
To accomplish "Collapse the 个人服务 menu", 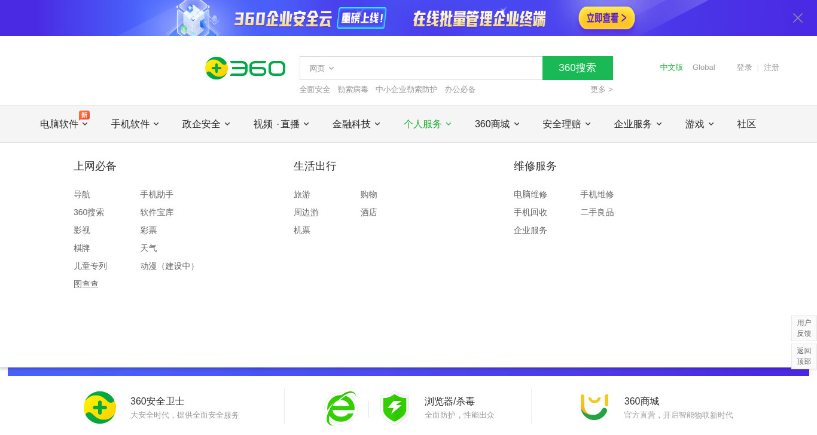I will click(x=427, y=124).
